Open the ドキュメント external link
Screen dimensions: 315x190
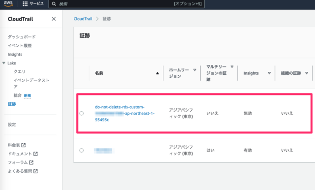point(23,154)
